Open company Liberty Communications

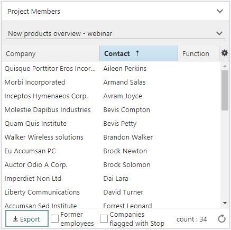[42, 192]
